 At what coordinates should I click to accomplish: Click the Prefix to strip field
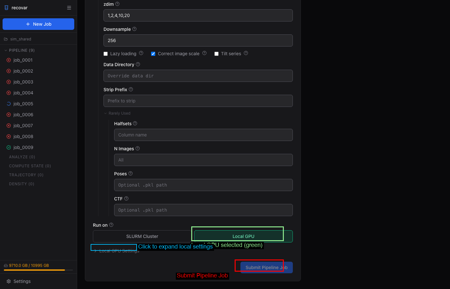point(198,101)
